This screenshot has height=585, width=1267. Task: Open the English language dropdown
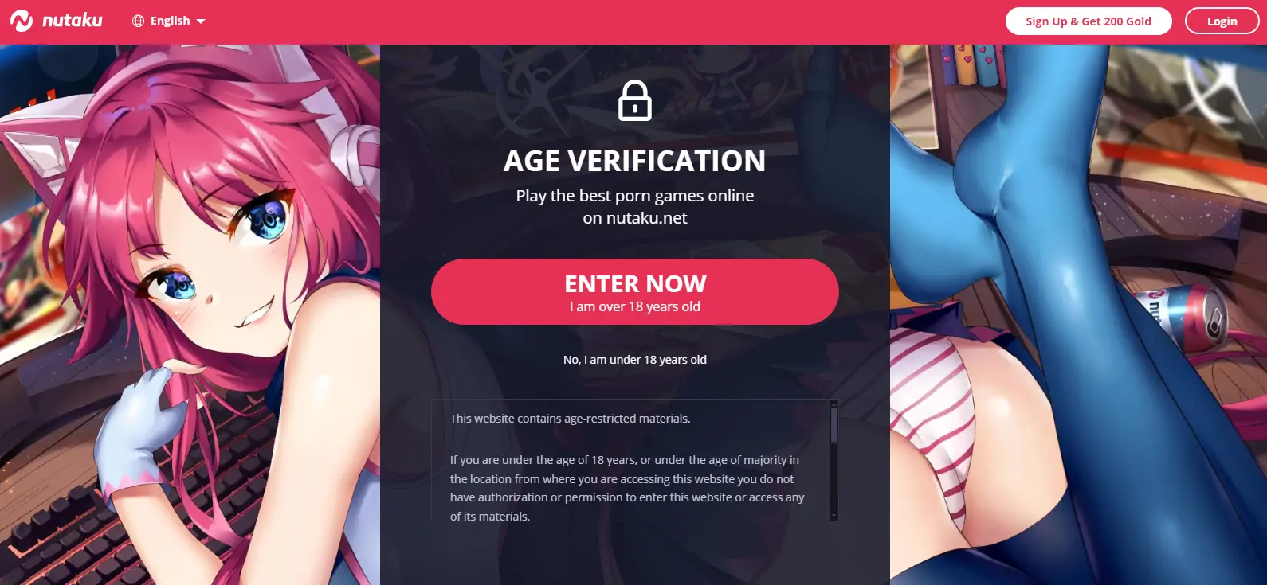click(x=168, y=21)
